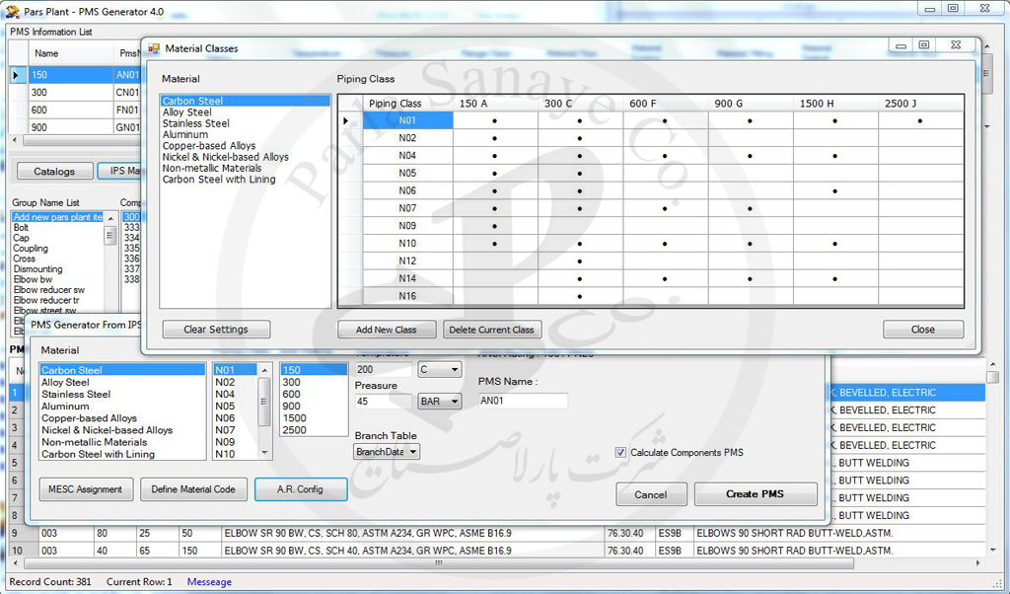Screen dimensions: 1010x594
Task: Click the Name column header in PMS Information List
Action: 71,53
